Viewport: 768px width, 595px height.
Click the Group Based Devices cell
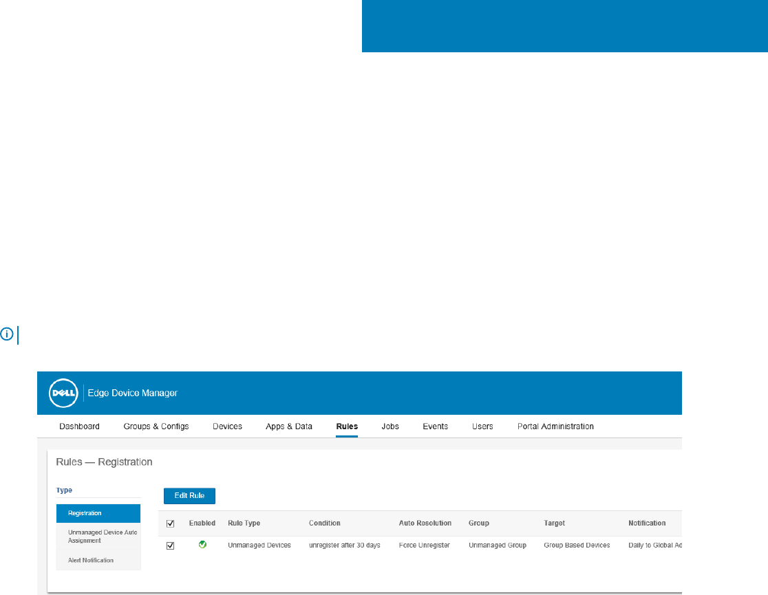[577, 545]
